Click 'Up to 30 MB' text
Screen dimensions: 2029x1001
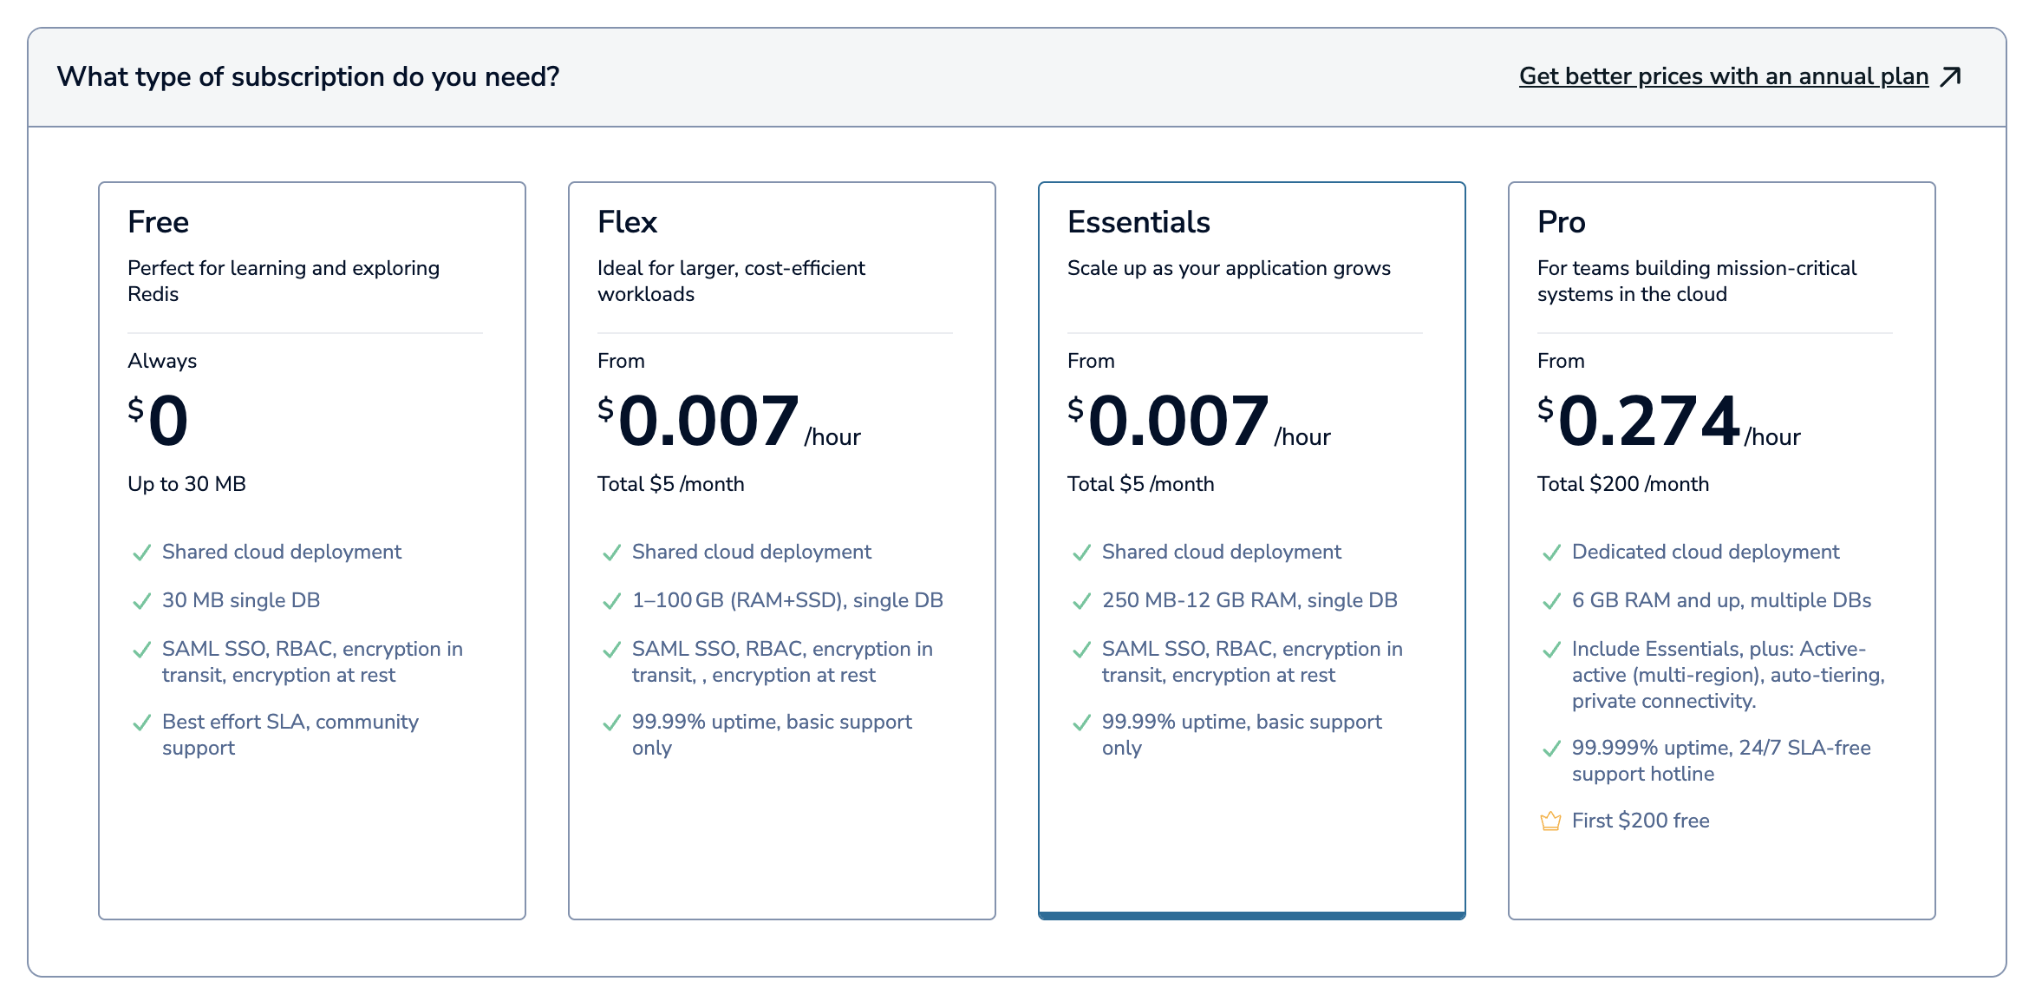tap(186, 484)
